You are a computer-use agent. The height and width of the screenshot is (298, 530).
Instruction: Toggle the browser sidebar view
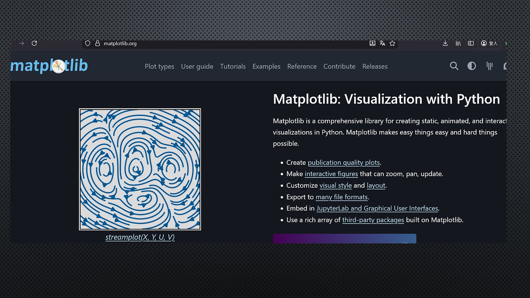point(471,43)
